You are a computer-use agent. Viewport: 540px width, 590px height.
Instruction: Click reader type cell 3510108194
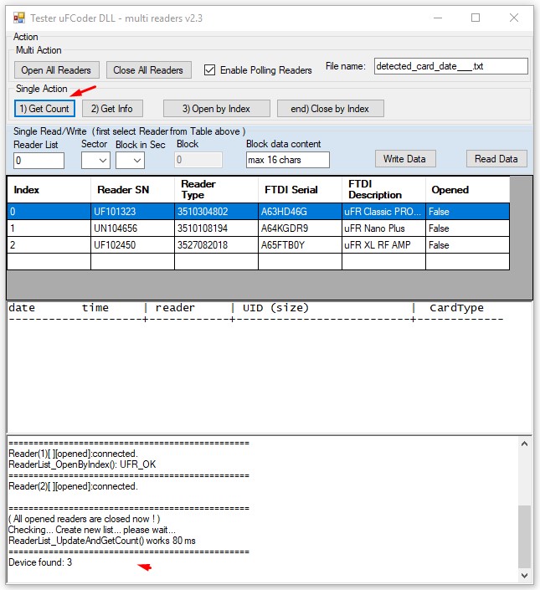pyautogui.click(x=216, y=228)
